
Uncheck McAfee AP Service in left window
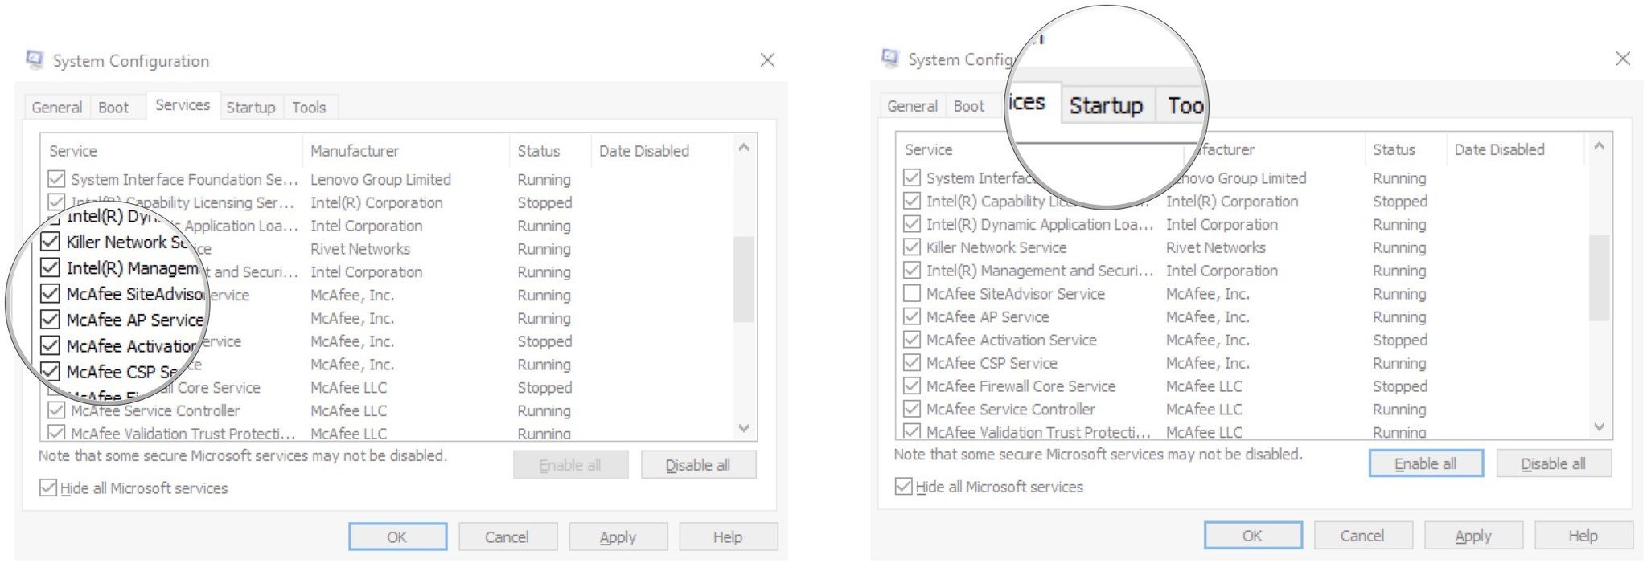pyautogui.click(x=50, y=319)
